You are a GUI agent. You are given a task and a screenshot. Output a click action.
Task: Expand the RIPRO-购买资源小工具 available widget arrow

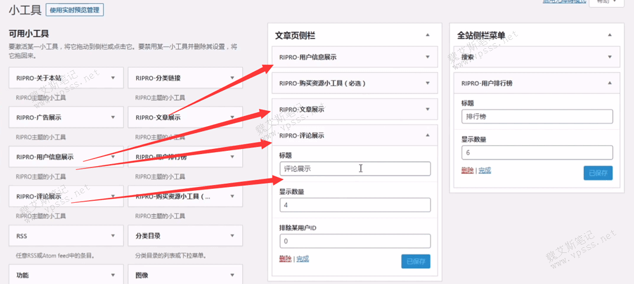(x=232, y=197)
